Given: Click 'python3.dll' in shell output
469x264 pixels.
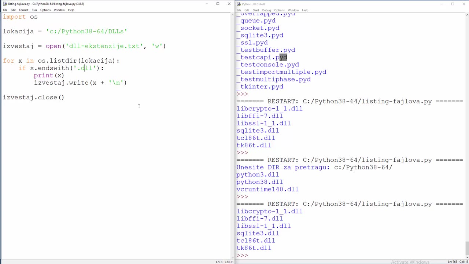Looking at the screenshot, I should 258,175.
